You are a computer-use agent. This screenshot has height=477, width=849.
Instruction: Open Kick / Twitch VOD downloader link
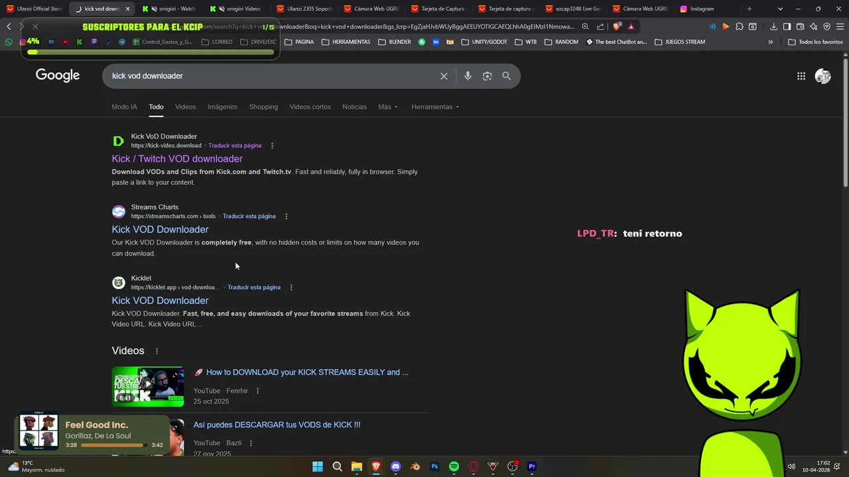(x=177, y=159)
